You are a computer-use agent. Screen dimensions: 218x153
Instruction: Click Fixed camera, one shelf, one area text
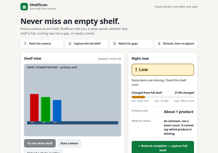pyautogui.click(x=176, y=7)
